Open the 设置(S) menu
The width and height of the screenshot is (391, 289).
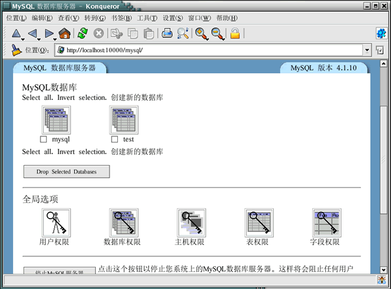click(173, 18)
